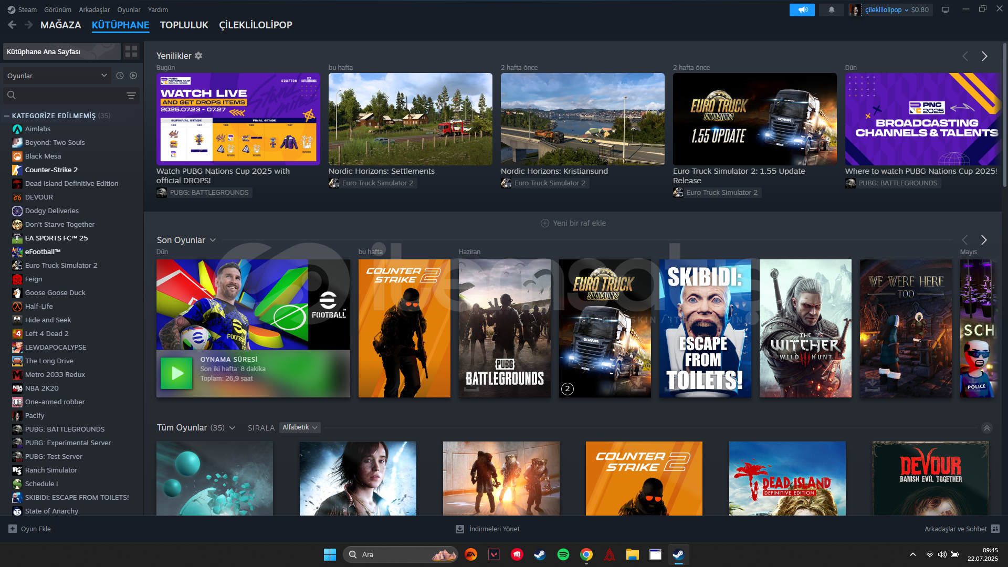The height and width of the screenshot is (567, 1008).
Task: Open The Witcher Wild Hunt cover
Action: click(x=805, y=328)
